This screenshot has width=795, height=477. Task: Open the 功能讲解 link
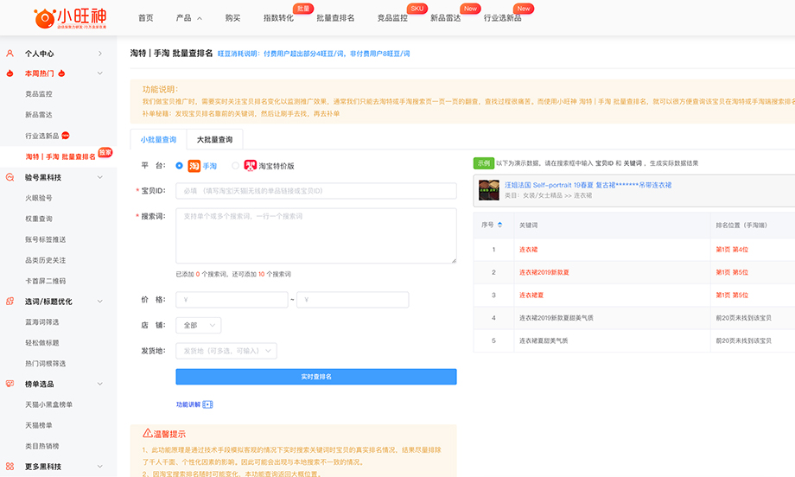pyautogui.click(x=188, y=404)
